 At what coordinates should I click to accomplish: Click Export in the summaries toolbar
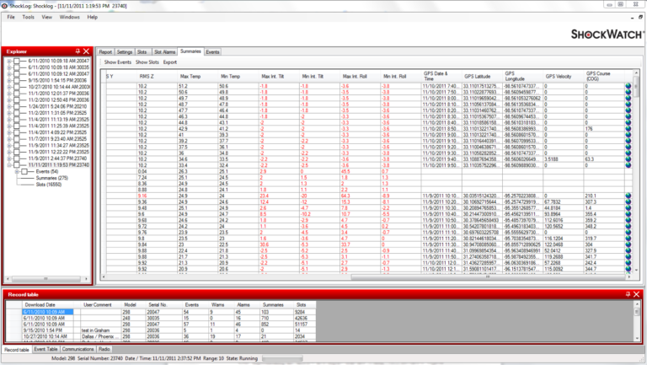click(x=170, y=62)
